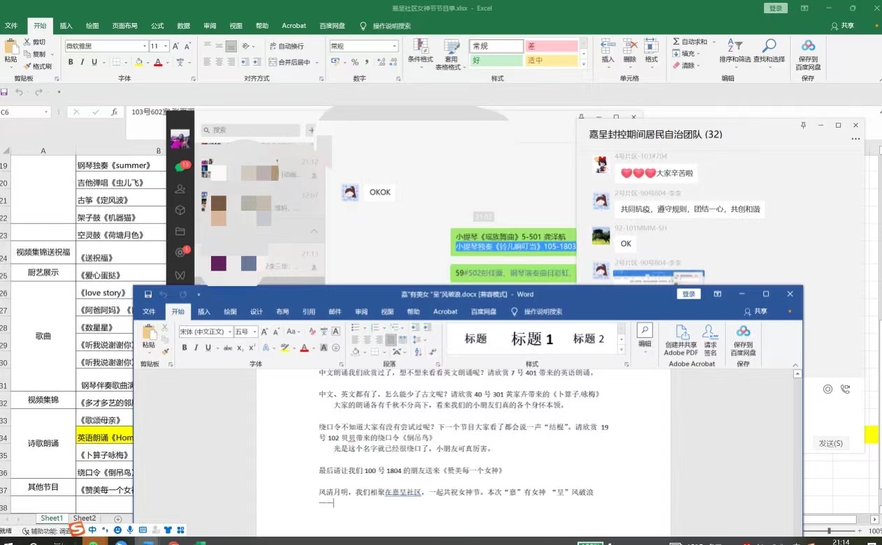
Task: Click 保存到百度网盘 icon in Word ribbon
Action: point(742,340)
